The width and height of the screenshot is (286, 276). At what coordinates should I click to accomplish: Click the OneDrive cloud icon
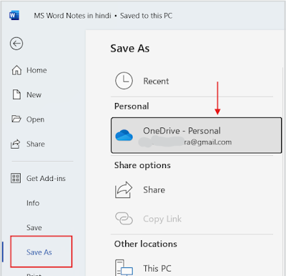(x=124, y=135)
